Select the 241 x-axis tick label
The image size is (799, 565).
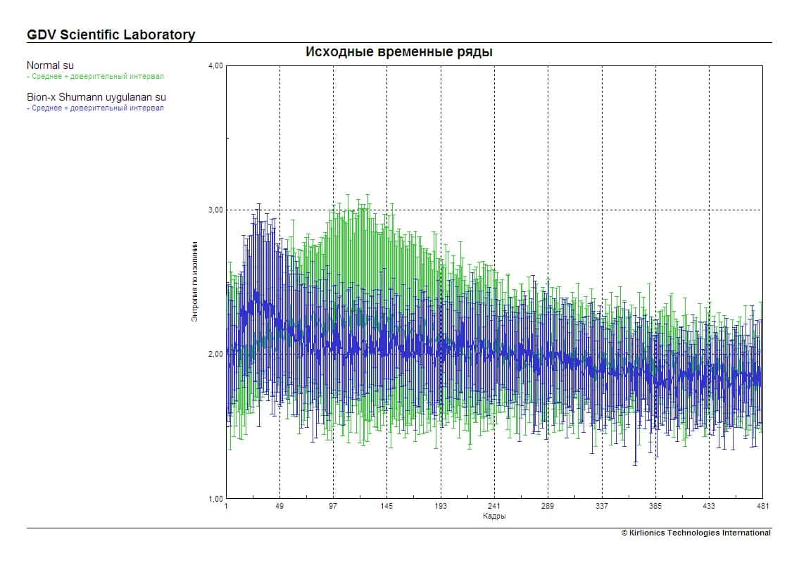(x=494, y=507)
